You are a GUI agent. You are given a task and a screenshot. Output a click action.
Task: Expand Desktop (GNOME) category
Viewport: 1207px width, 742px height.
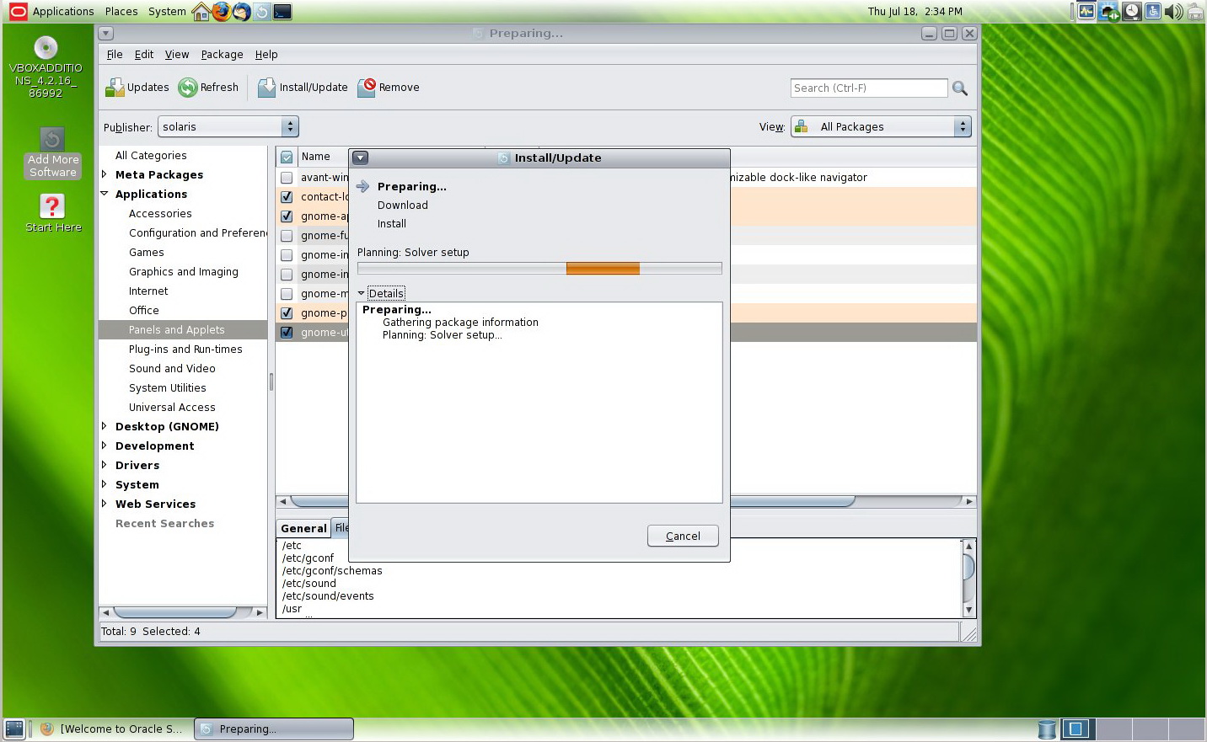[x=105, y=426]
